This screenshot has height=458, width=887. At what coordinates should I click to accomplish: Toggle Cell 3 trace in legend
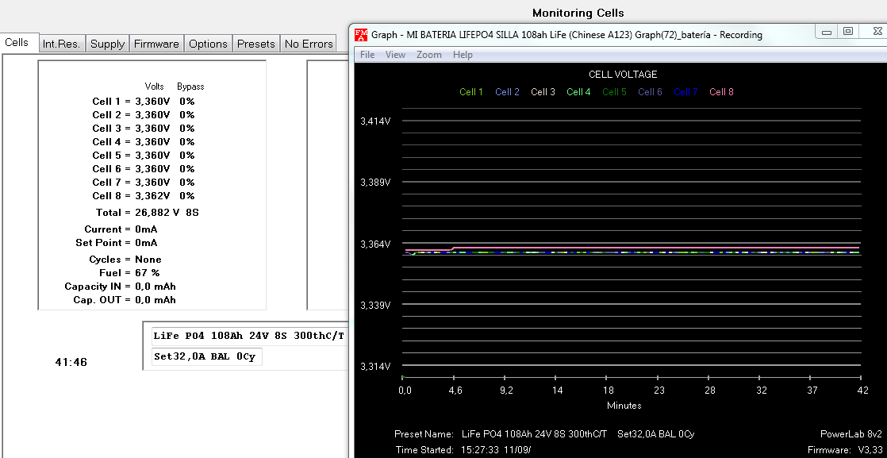point(543,92)
